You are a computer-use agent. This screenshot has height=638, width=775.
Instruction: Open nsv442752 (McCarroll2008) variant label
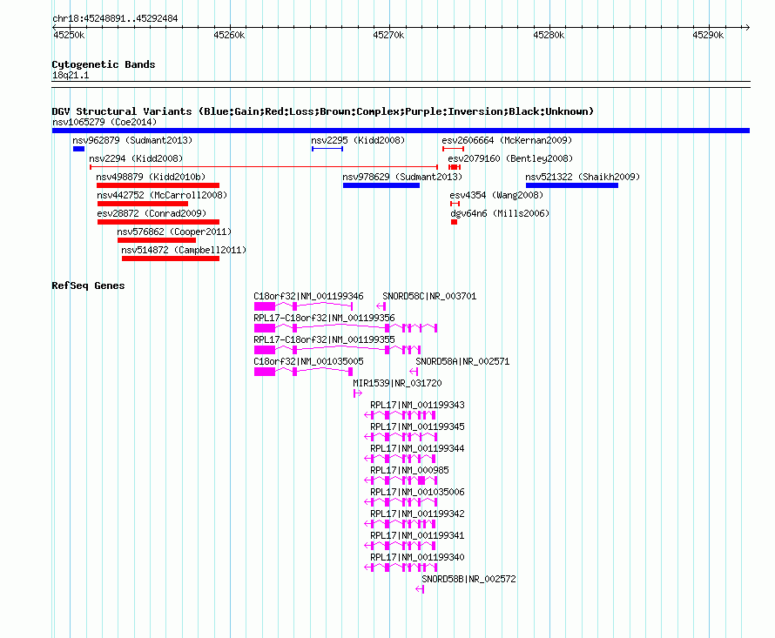[x=162, y=195]
